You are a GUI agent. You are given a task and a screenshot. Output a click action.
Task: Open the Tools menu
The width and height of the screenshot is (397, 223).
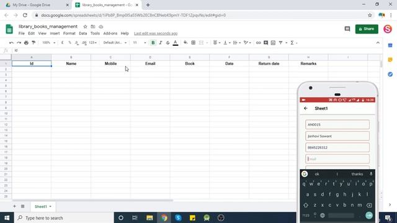[95, 33]
